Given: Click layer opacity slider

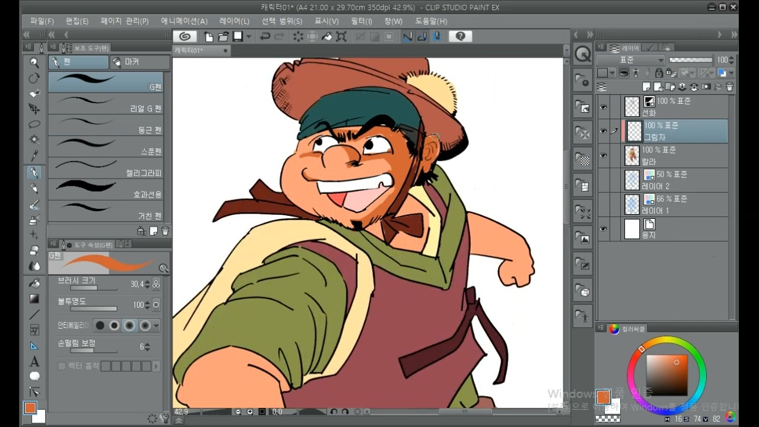Looking at the screenshot, I should (x=691, y=60).
